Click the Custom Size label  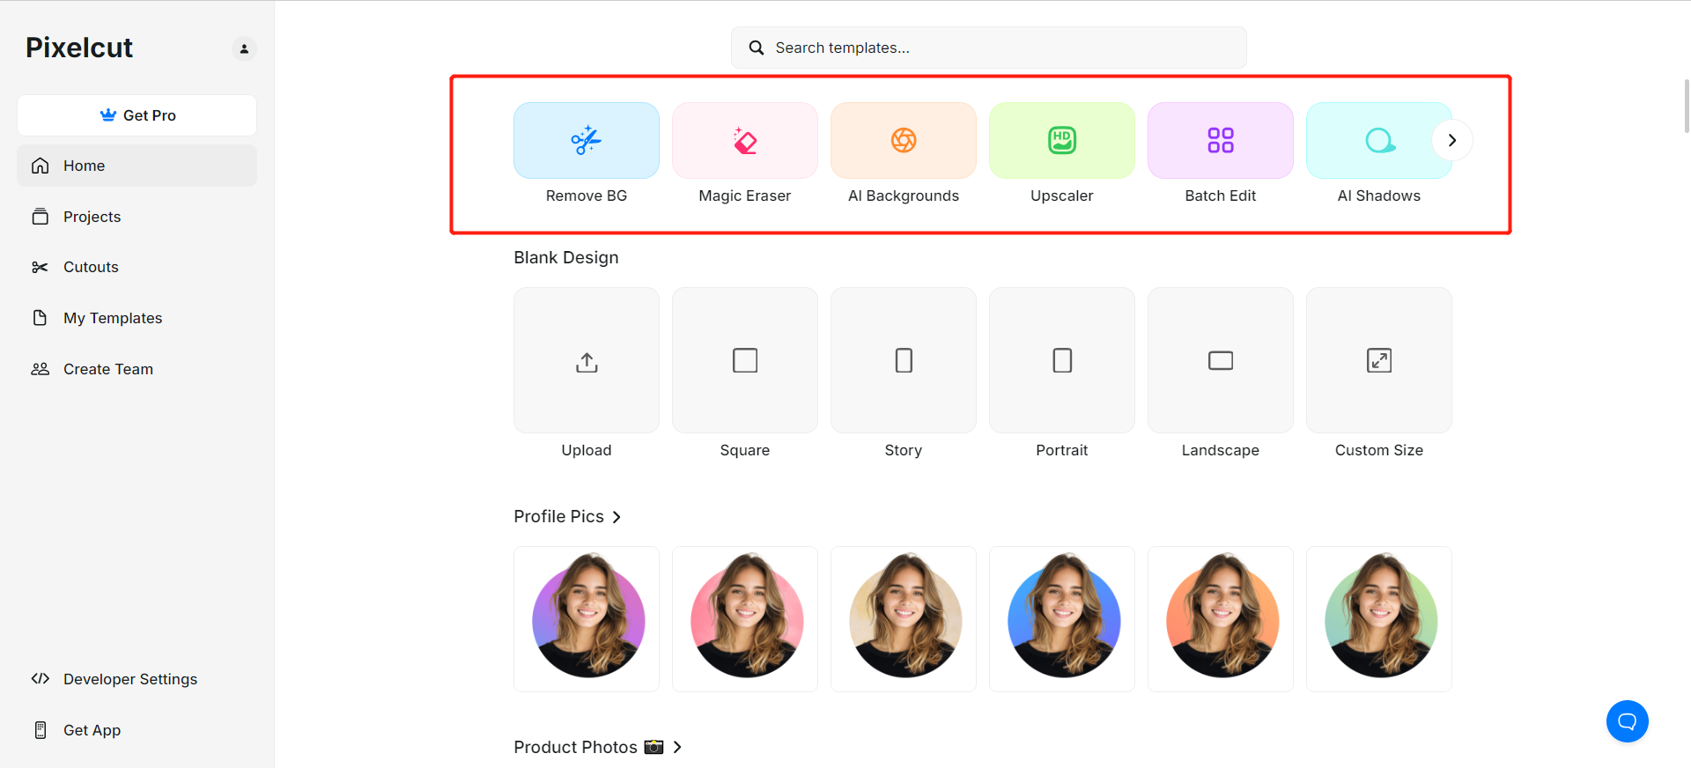coord(1379,450)
